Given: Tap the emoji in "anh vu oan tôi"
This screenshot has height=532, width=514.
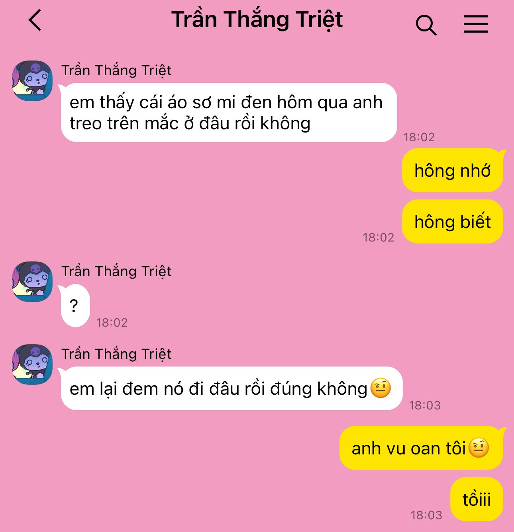Looking at the screenshot, I should (x=479, y=448).
